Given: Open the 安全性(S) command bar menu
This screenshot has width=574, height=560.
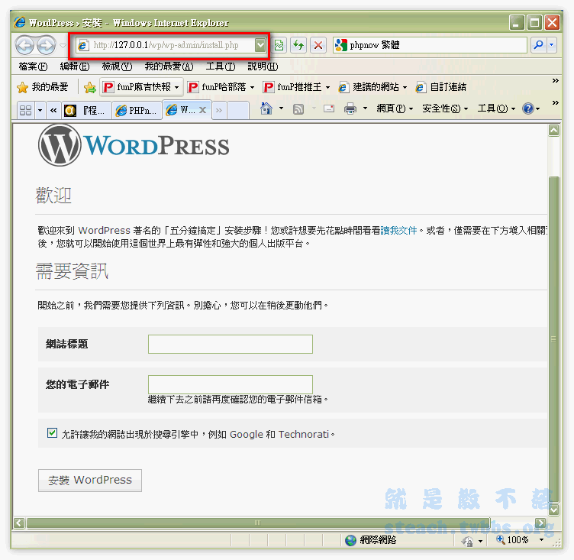Looking at the screenshot, I should 445,108.
